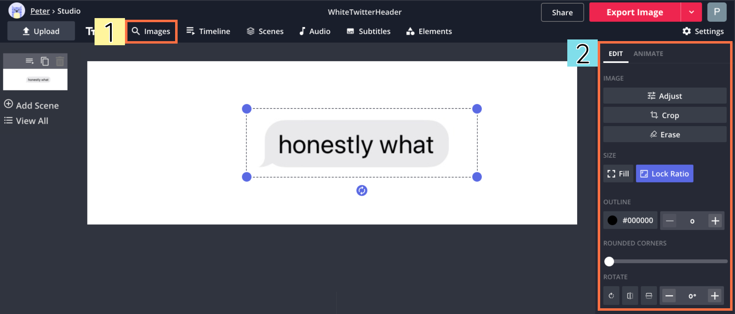This screenshot has height=314, width=735.
Task: Open the Images search tab
Action: point(151,31)
